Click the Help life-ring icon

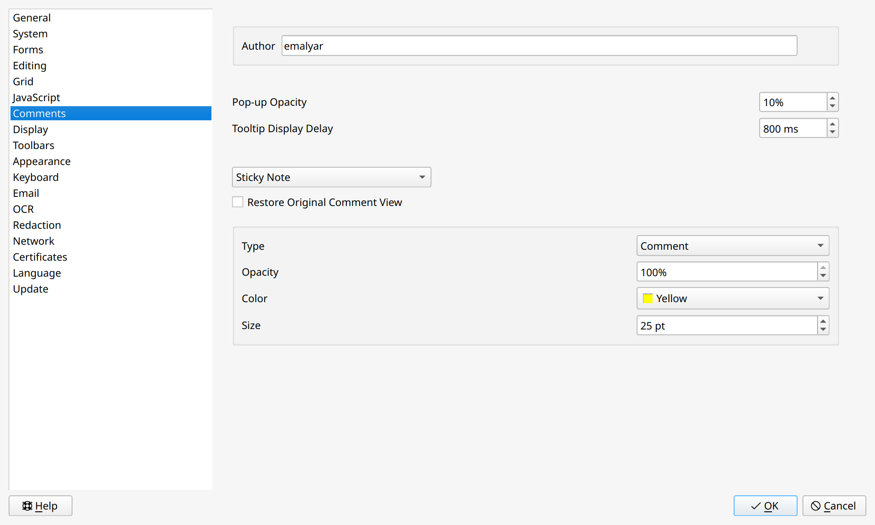pos(27,505)
